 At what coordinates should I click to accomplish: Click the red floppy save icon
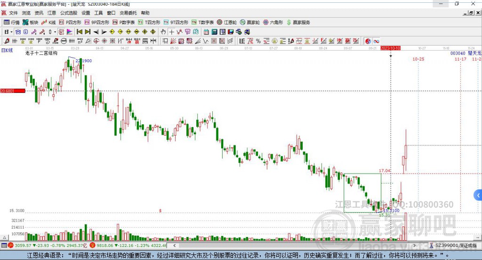231,32
